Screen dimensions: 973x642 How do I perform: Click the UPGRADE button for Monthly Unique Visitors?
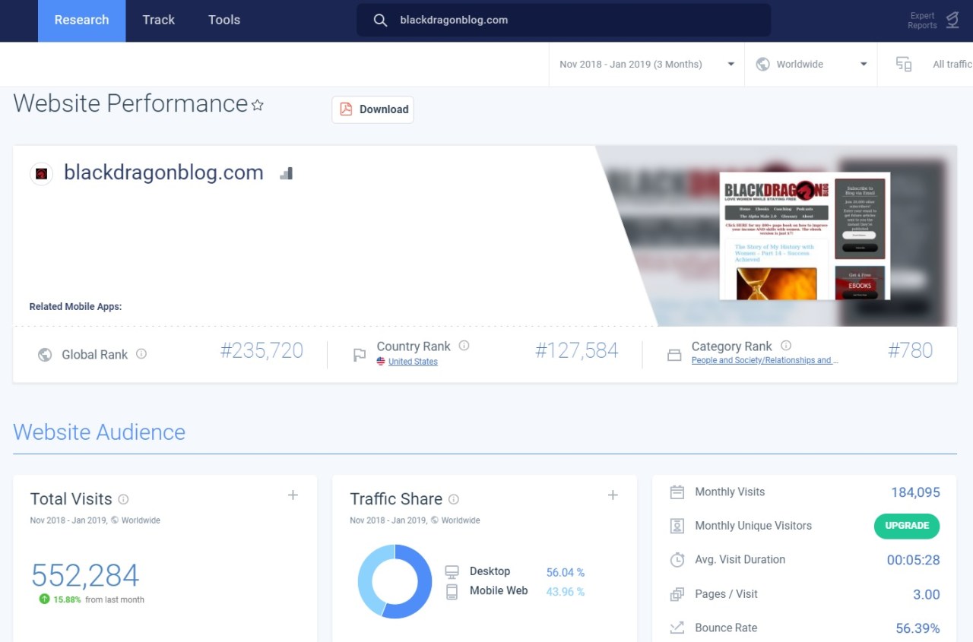[906, 526]
